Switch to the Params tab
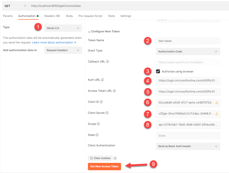The width and height of the screenshot is (229, 173). (8, 16)
